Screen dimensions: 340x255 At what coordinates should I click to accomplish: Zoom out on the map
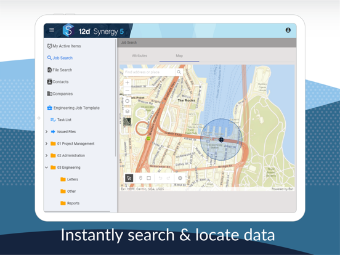tap(127, 91)
